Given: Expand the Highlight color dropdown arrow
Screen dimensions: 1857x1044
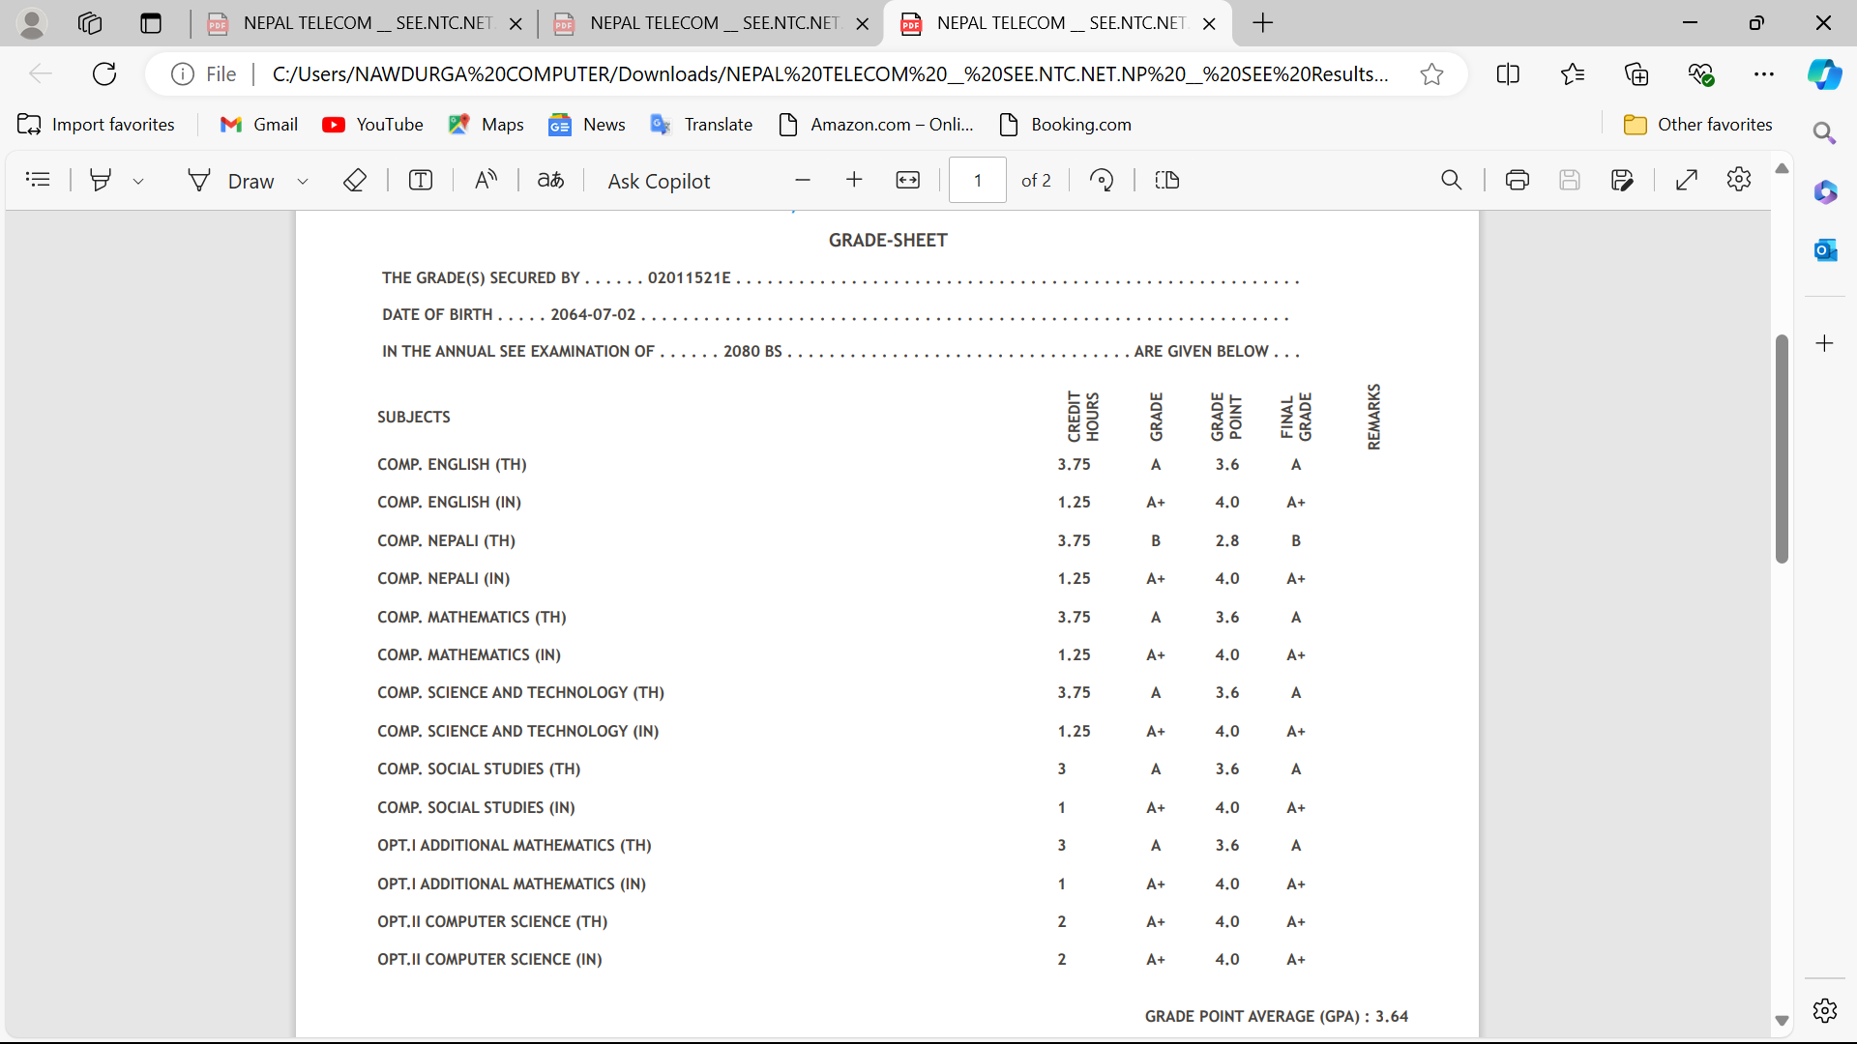Looking at the screenshot, I should pyautogui.click(x=138, y=182).
